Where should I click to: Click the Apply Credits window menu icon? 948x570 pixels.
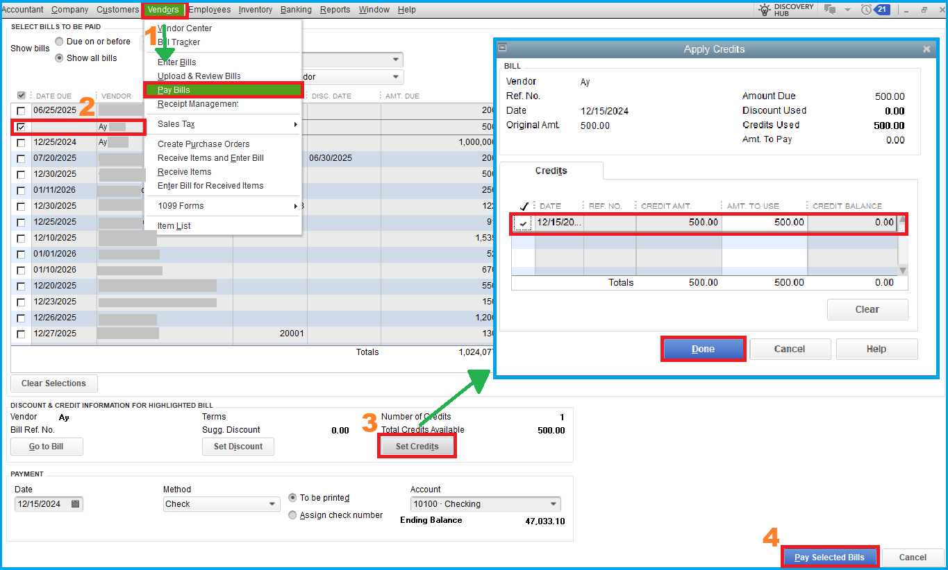click(x=503, y=49)
